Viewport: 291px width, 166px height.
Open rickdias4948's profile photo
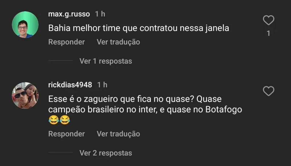tap(25, 96)
